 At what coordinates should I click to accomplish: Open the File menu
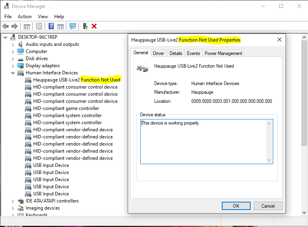(8, 17)
